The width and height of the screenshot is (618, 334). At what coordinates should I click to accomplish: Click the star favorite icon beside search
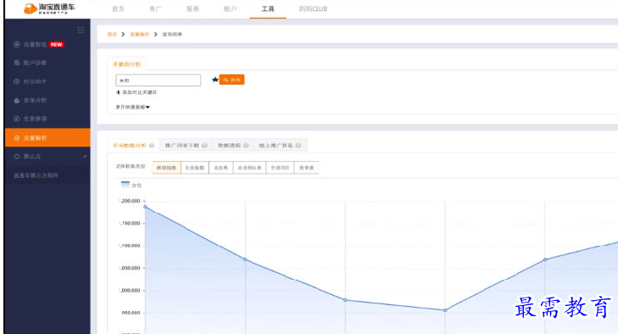[214, 80]
